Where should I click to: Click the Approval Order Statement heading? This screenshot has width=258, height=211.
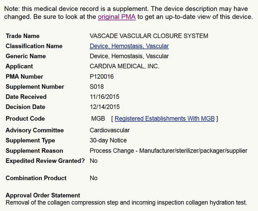[43, 195]
